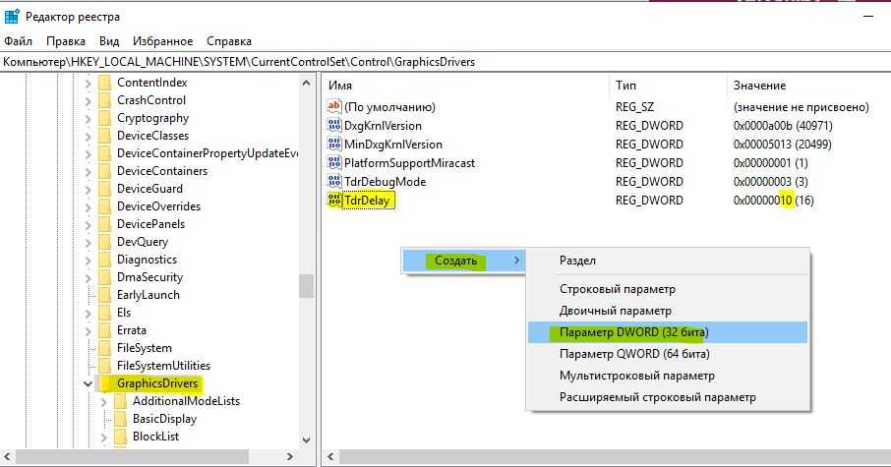This screenshot has height=467, width=891.
Task: Click the AdditionalModeLists folder icon
Action: [120, 400]
